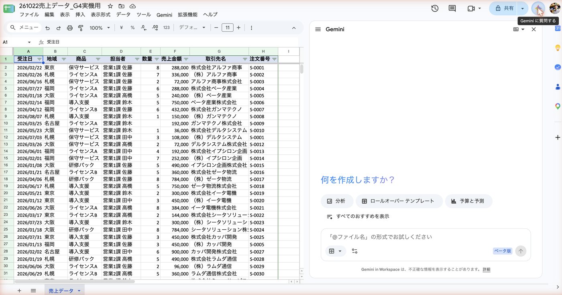Open the zoom 100% dropdown

click(100, 28)
